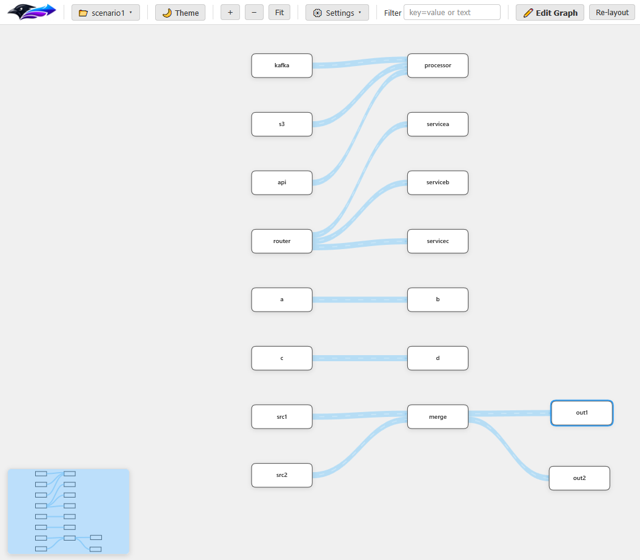Click inside the minimap overview panel

68,511
